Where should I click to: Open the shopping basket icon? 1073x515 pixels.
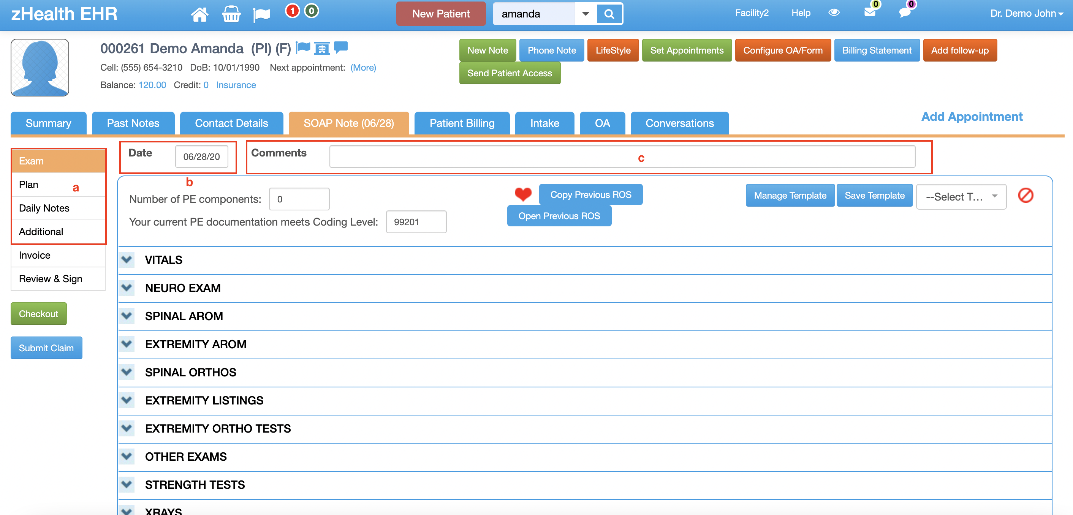[x=231, y=14]
